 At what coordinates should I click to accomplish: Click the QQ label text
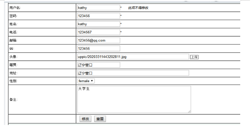(12, 49)
